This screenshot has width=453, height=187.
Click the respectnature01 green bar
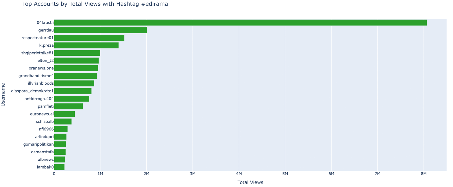click(x=89, y=38)
